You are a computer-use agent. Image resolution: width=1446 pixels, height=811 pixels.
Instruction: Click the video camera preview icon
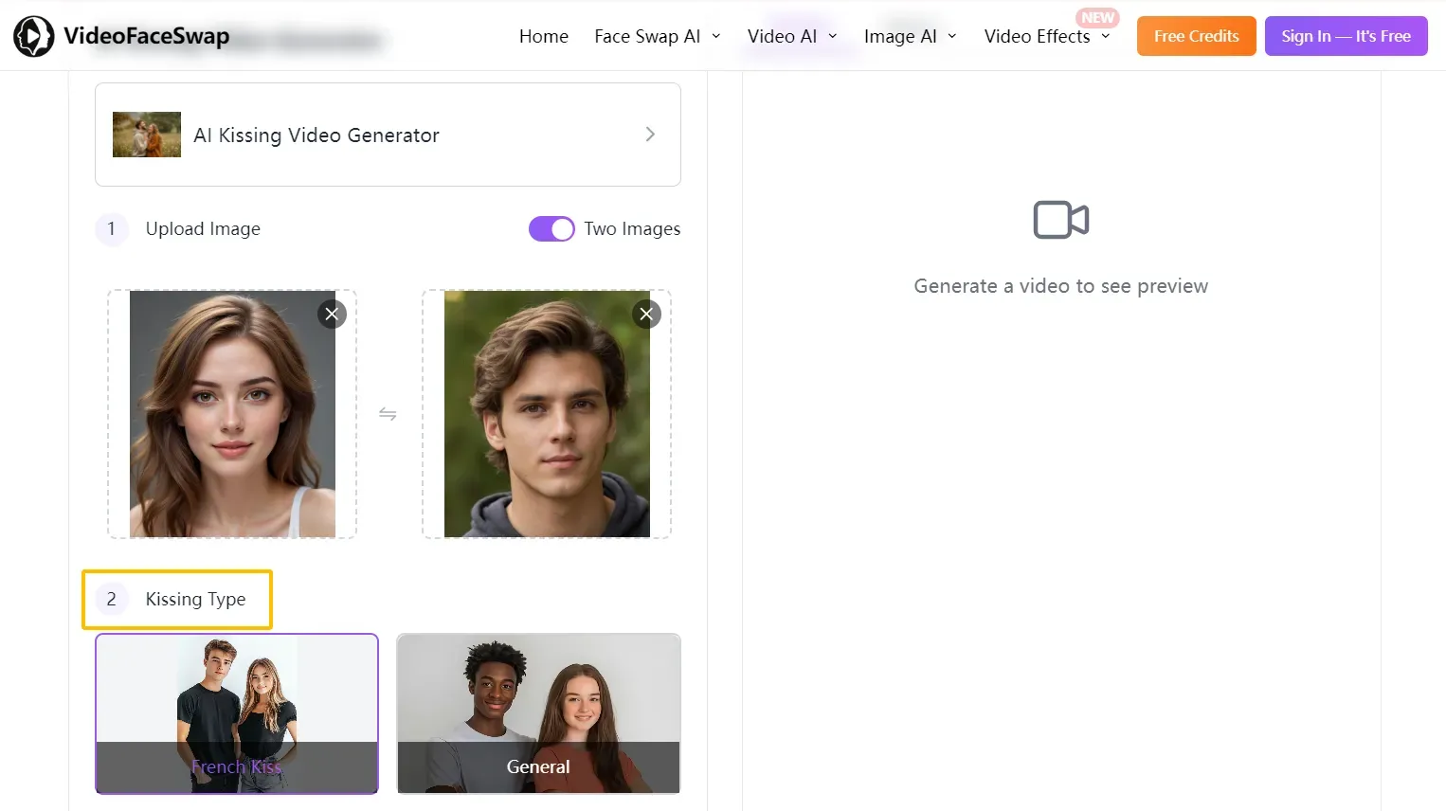pos(1060,219)
